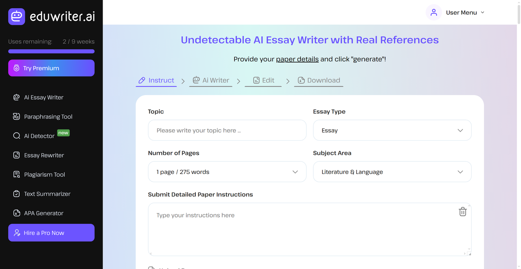Click the uses remaining progress bar
Screen dimensions: 521x269
pyautogui.click(x=51, y=52)
